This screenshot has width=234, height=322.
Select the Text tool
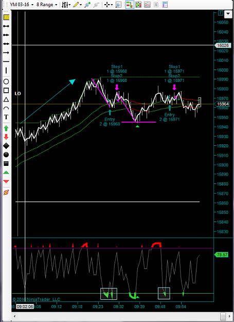[x=6, y=117]
